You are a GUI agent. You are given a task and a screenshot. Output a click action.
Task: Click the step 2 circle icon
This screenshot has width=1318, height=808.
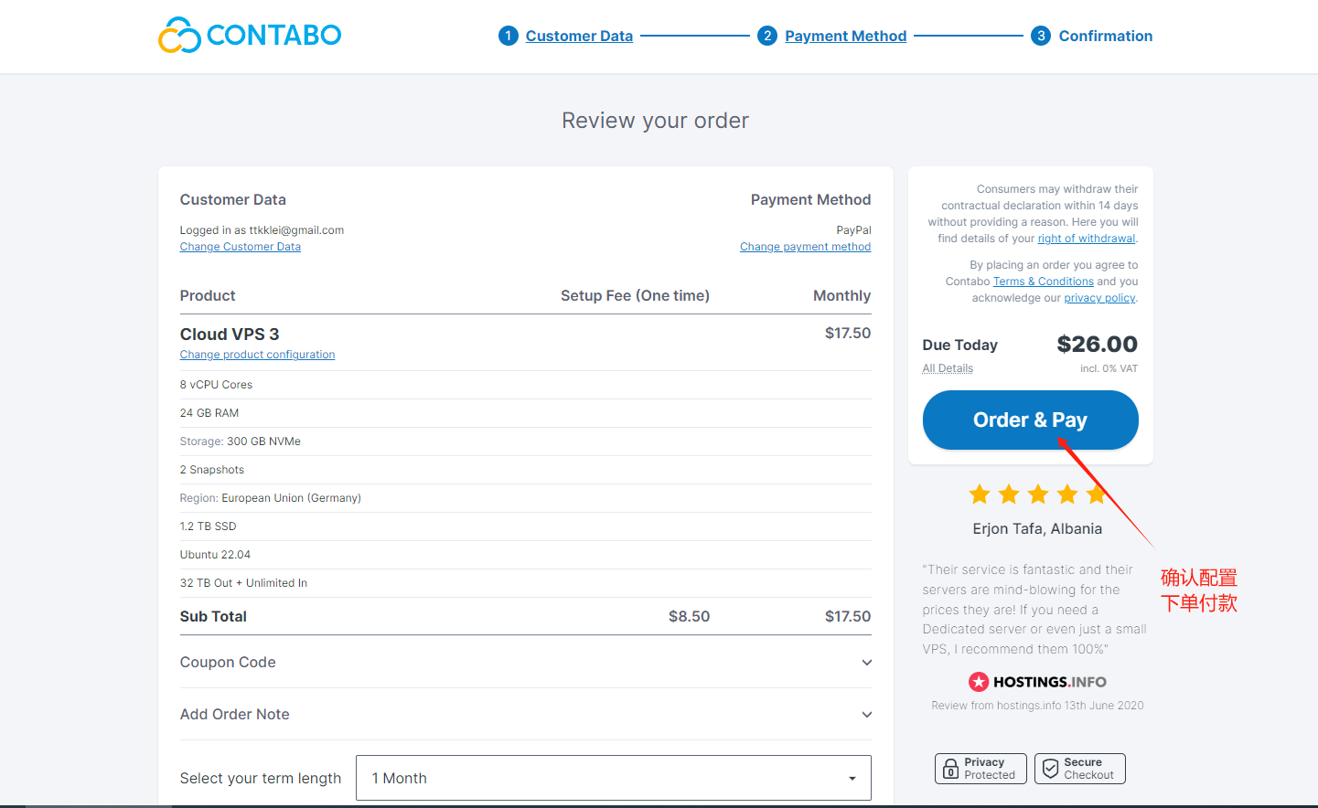[x=767, y=36]
